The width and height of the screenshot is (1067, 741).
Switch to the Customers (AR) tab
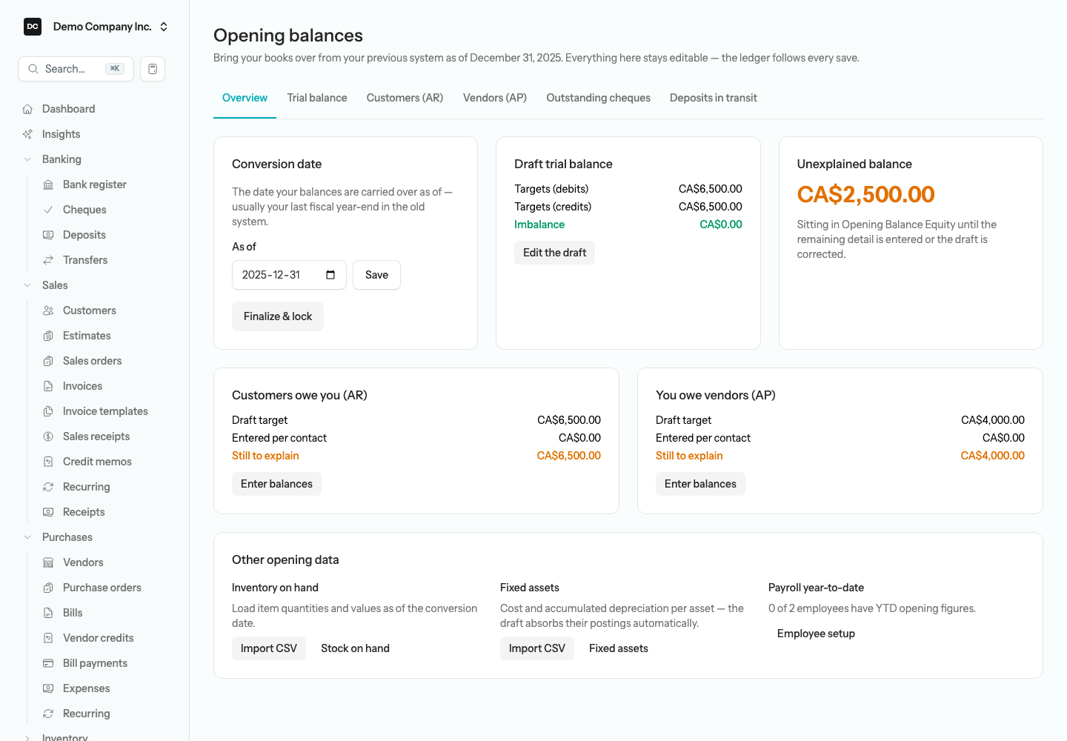405,98
